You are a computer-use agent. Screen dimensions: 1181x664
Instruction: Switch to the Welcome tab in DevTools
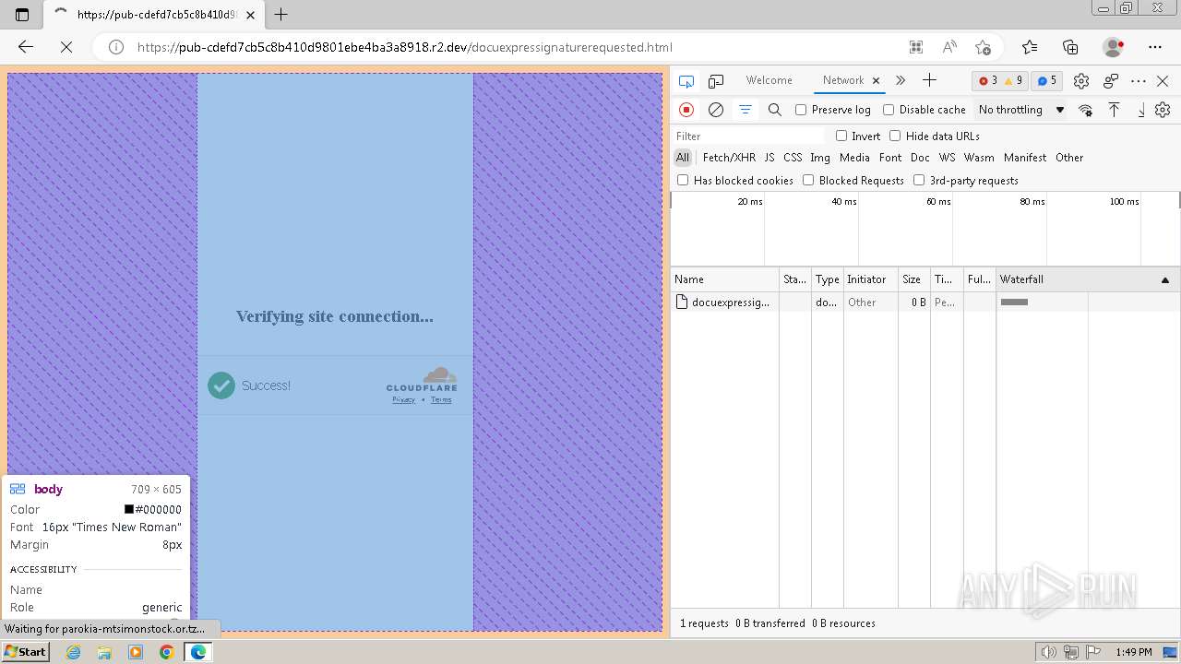769,80
